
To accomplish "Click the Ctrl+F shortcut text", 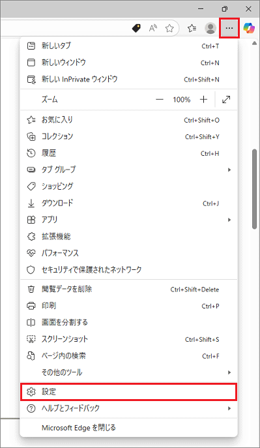I will [x=210, y=356].
